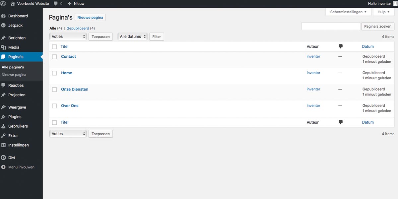Image resolution: width=398 pixels, height=199 pixels.
Task: Open the user avatar in admin bar
Action: click(395, 4)
